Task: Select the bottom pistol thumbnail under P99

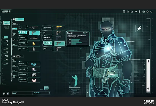Action: tap(59, 49)
